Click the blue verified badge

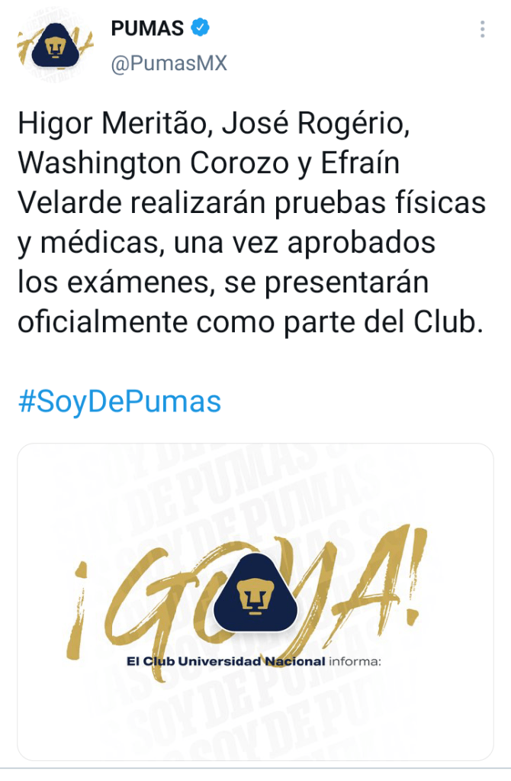(x=200, y=27)
